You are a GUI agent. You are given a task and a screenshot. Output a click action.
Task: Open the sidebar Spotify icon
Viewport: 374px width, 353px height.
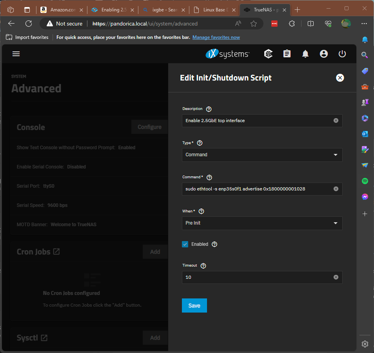[365, 181]
